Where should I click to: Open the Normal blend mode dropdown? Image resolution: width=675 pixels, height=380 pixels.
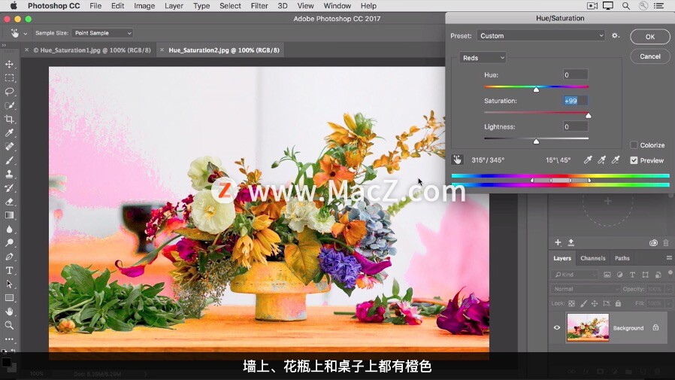(585, 289)
